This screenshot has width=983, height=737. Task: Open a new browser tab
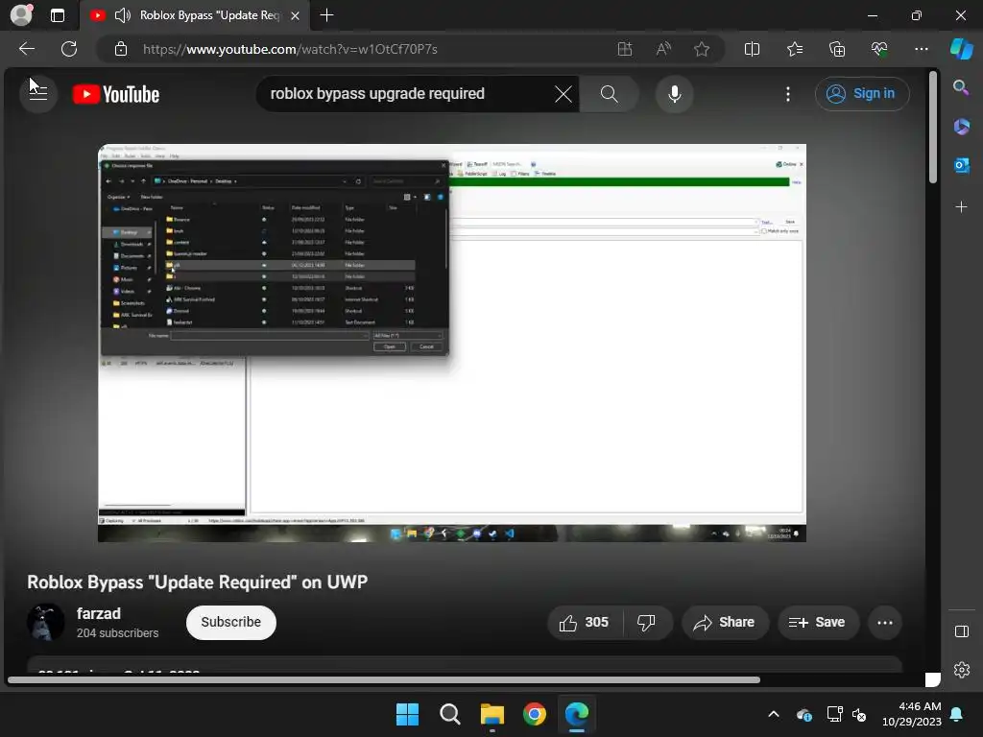pyautogui.click(x=326, y=15)
